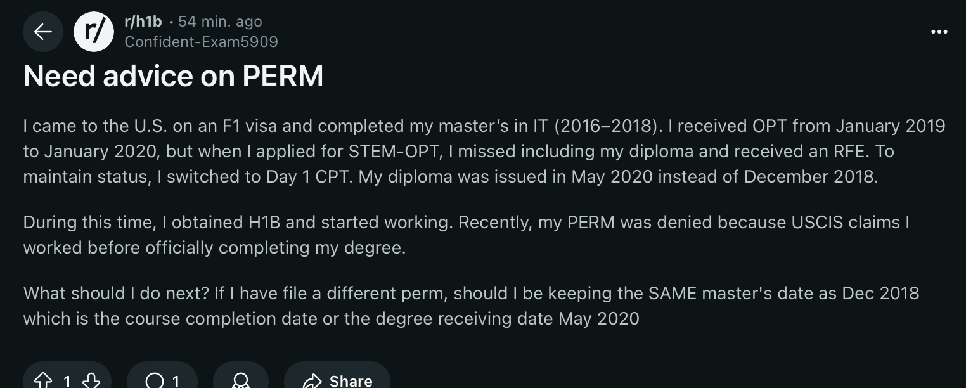This screenshot has width=966, height=388.
Task: Click the comment bubble icon
Action: point(154,380)
